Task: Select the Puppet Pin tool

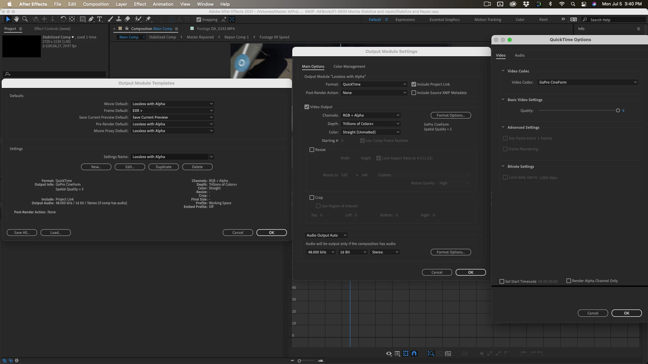Action: [148, 19]
